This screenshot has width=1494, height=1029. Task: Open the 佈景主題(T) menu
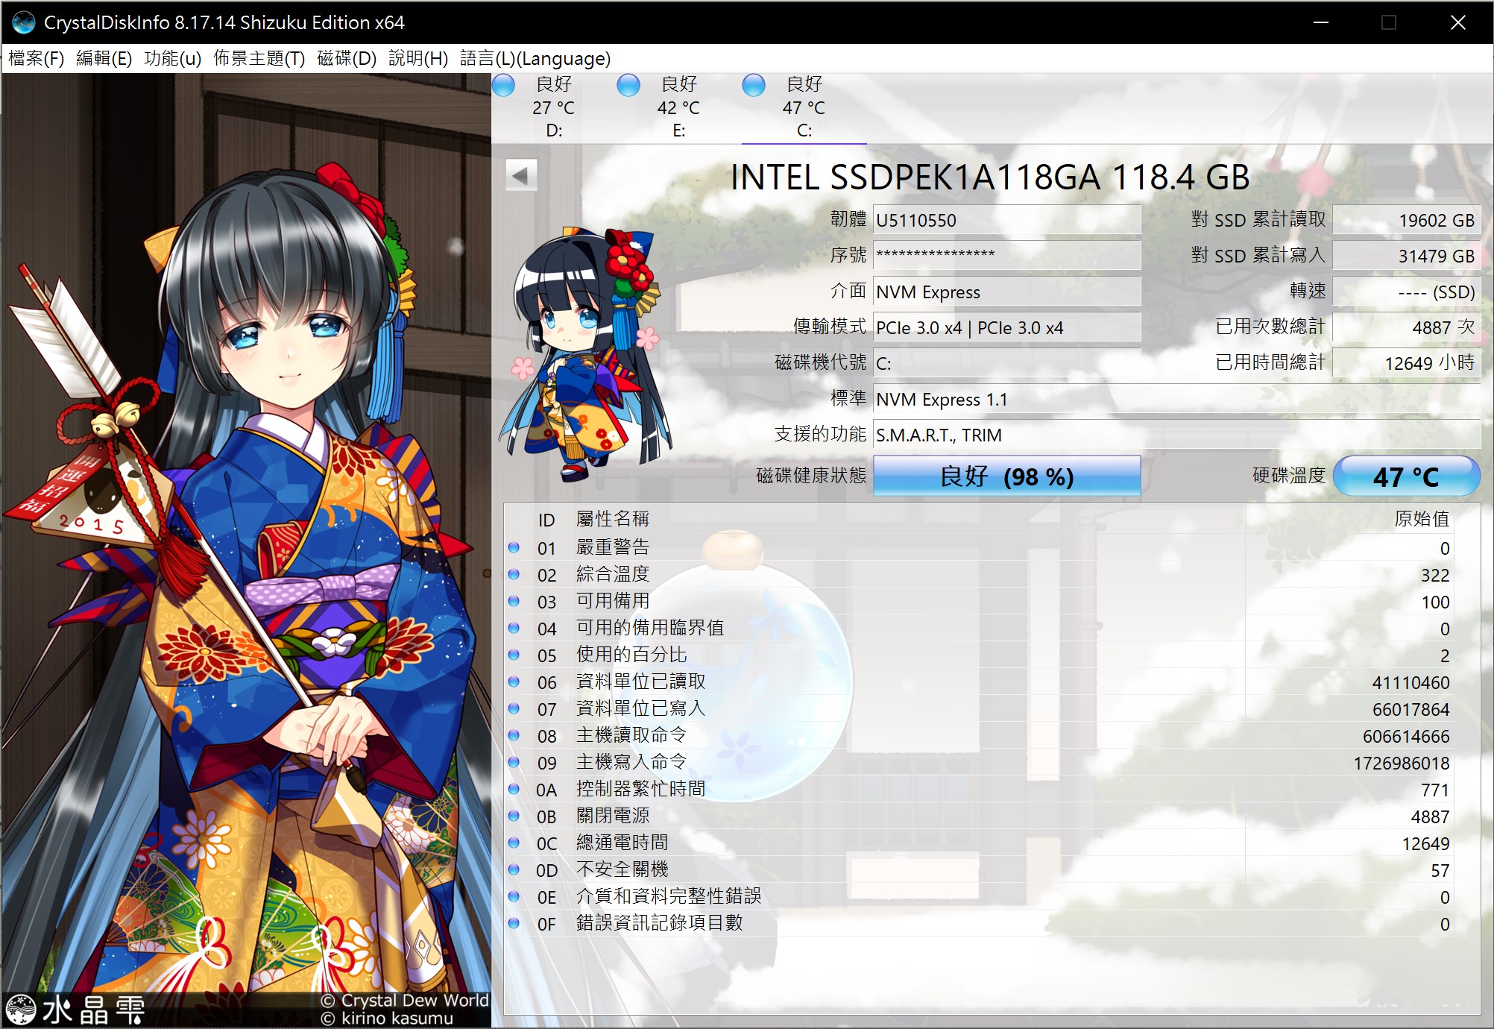coord(259,58)
